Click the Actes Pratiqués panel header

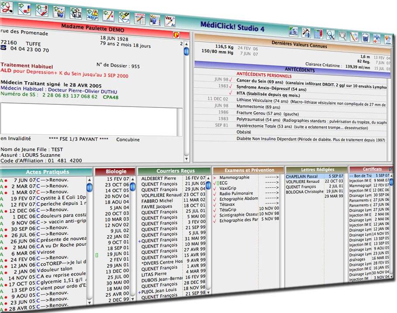46,172
